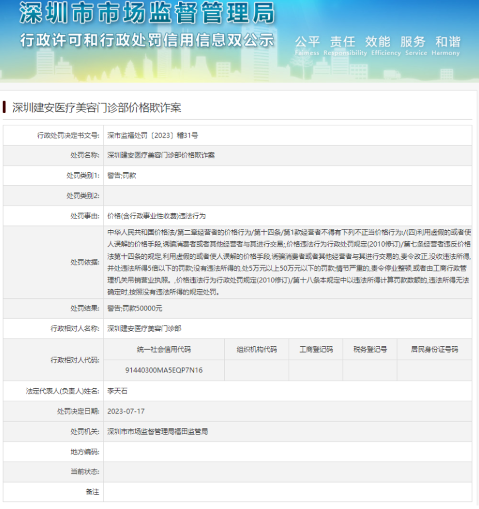Click the legal basis paragraph starting 中华人民共和国价格法
479x509 pixels.
tap(289, 262)
